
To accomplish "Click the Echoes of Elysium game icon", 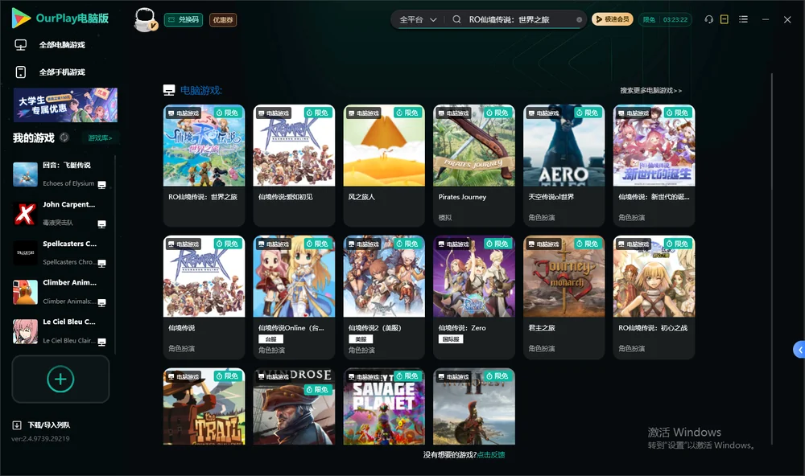I will [x=25, y=174].
